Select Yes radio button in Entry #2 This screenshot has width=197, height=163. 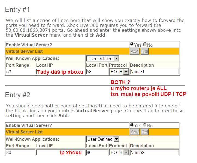pyautogui.click(x=132, y=125)
